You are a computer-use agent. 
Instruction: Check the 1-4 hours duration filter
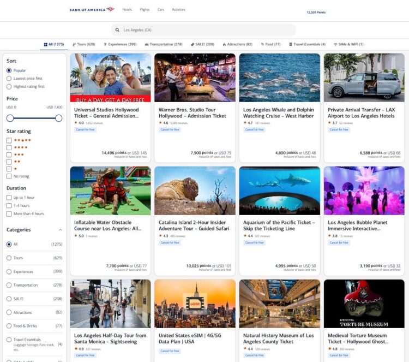[x=9, y=206]
